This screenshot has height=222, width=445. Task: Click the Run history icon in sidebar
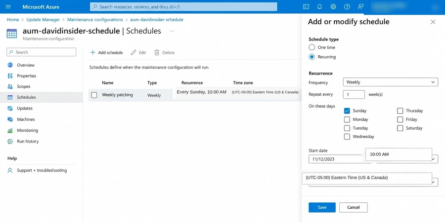[10, 141]
